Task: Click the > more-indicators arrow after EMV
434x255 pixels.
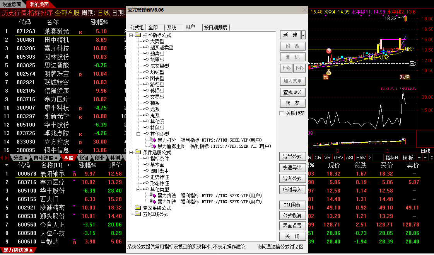Action: 369,157
